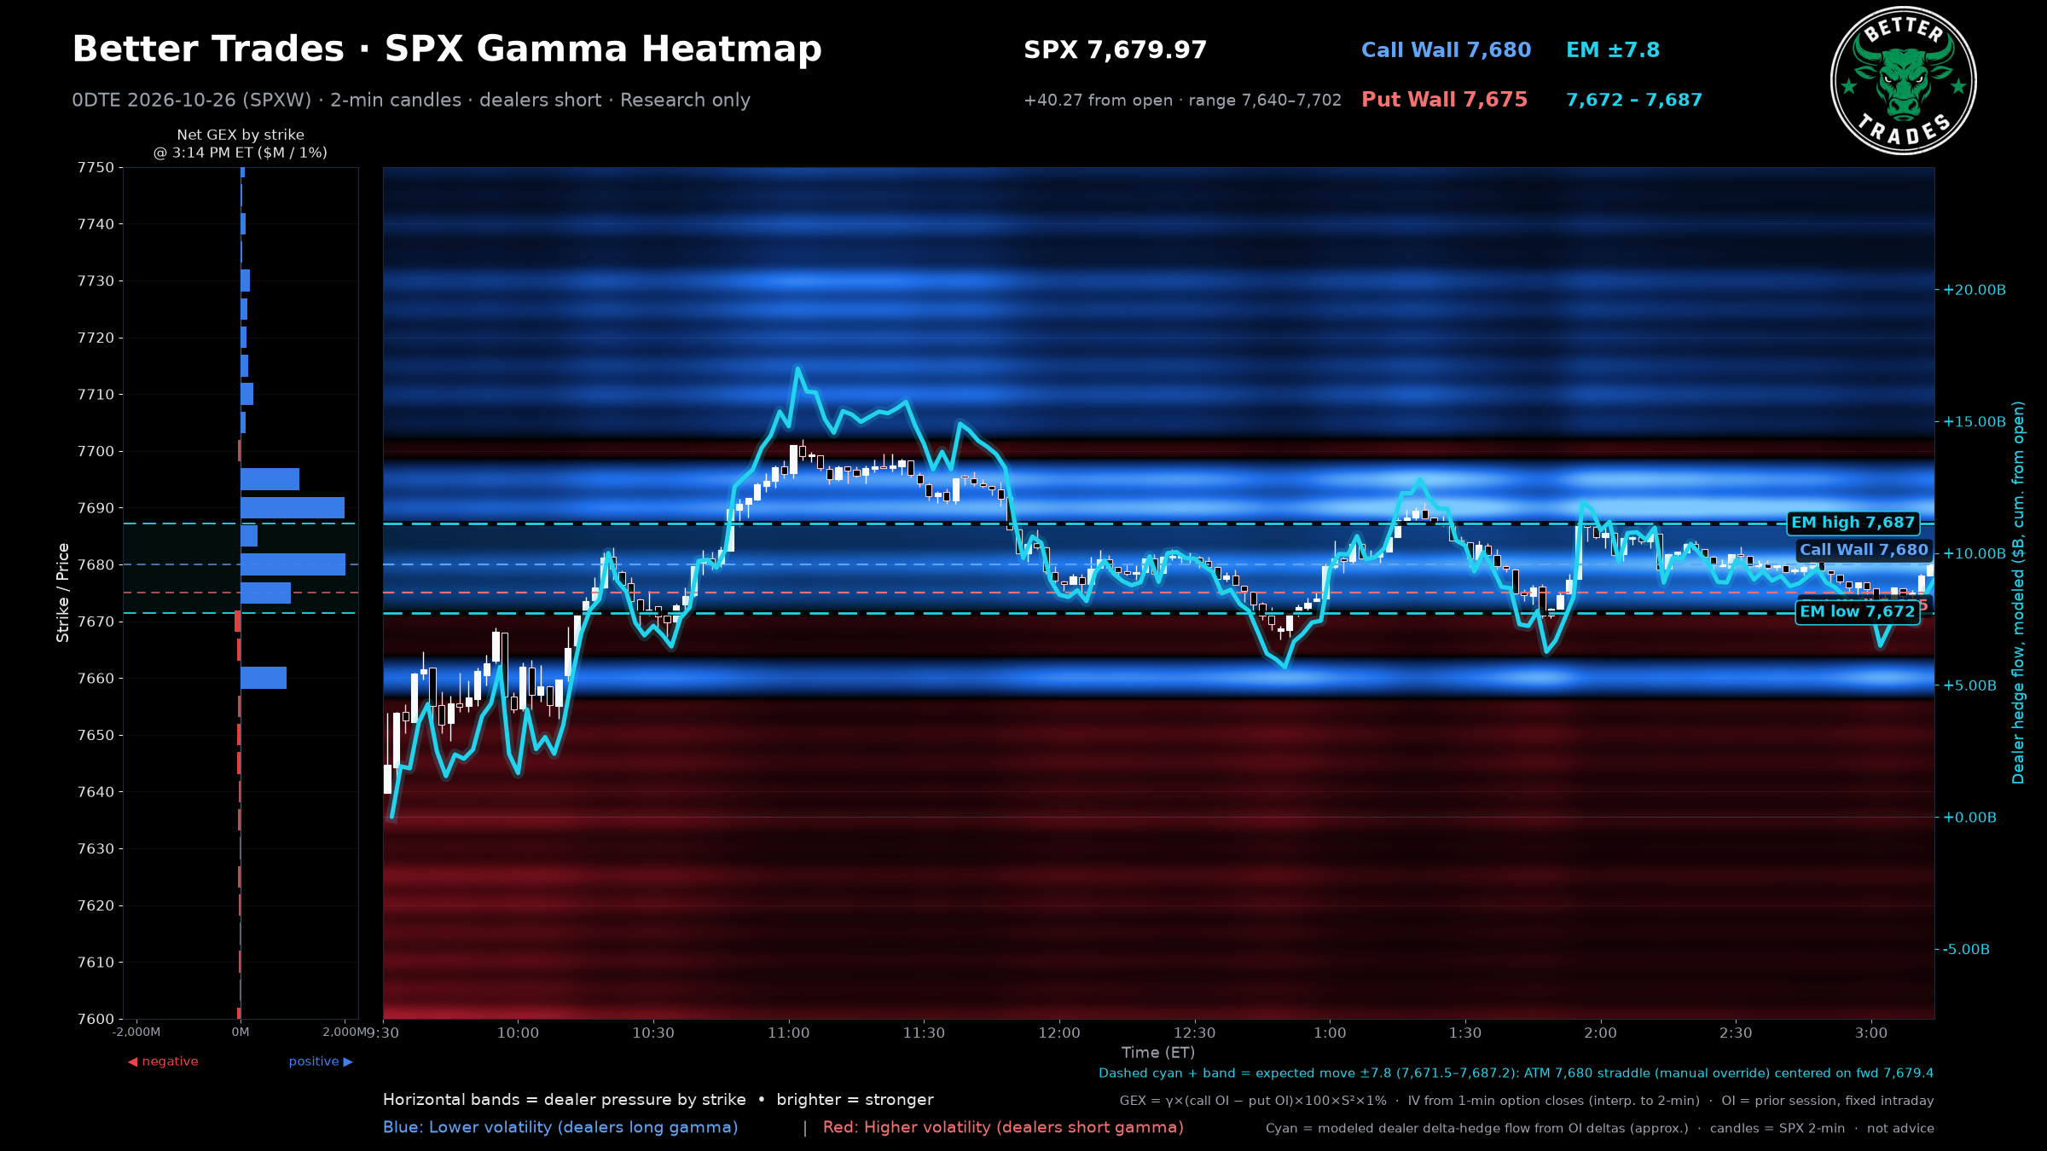Viewport: 2047px width, 1151px height.
Task: Click the +0.00B flow axis label
Action: [1969, 818]
